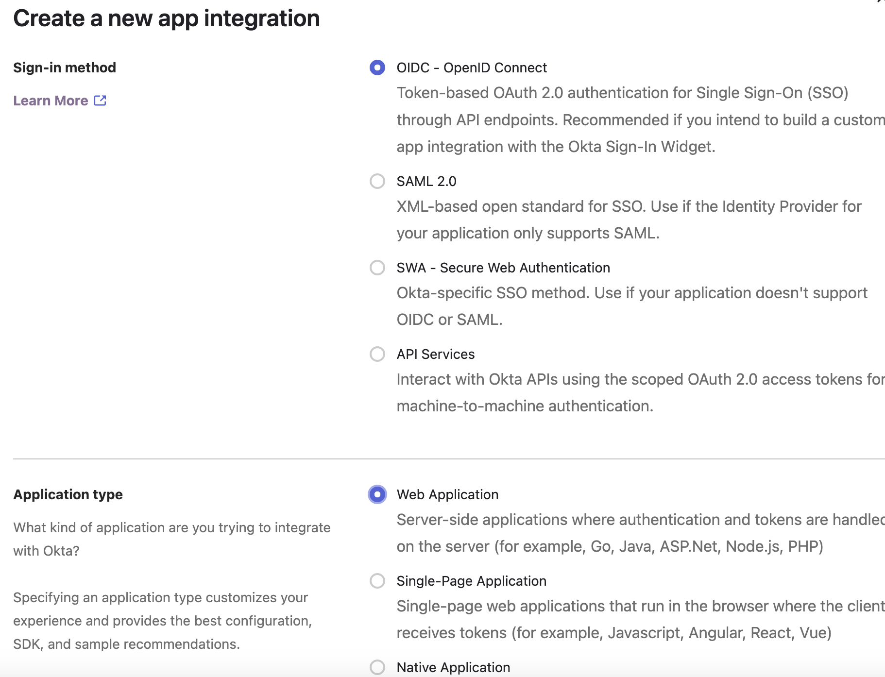Open the Learn More link

pyautogui.click(x=51, y=101)
